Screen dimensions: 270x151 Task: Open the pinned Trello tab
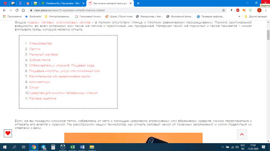click(x=13, y=3)
